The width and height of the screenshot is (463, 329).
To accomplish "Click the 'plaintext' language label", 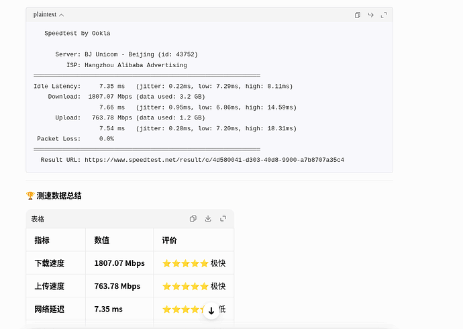I will point(45,15).
